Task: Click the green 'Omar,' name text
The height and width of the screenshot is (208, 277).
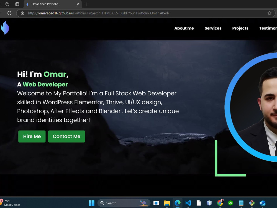Action: click(x=56, y=74)
